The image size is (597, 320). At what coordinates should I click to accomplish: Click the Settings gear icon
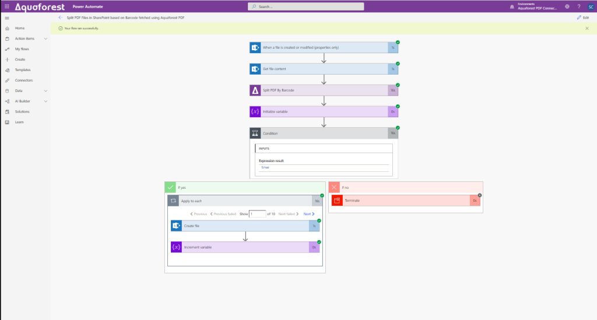(x=567, y=6)
